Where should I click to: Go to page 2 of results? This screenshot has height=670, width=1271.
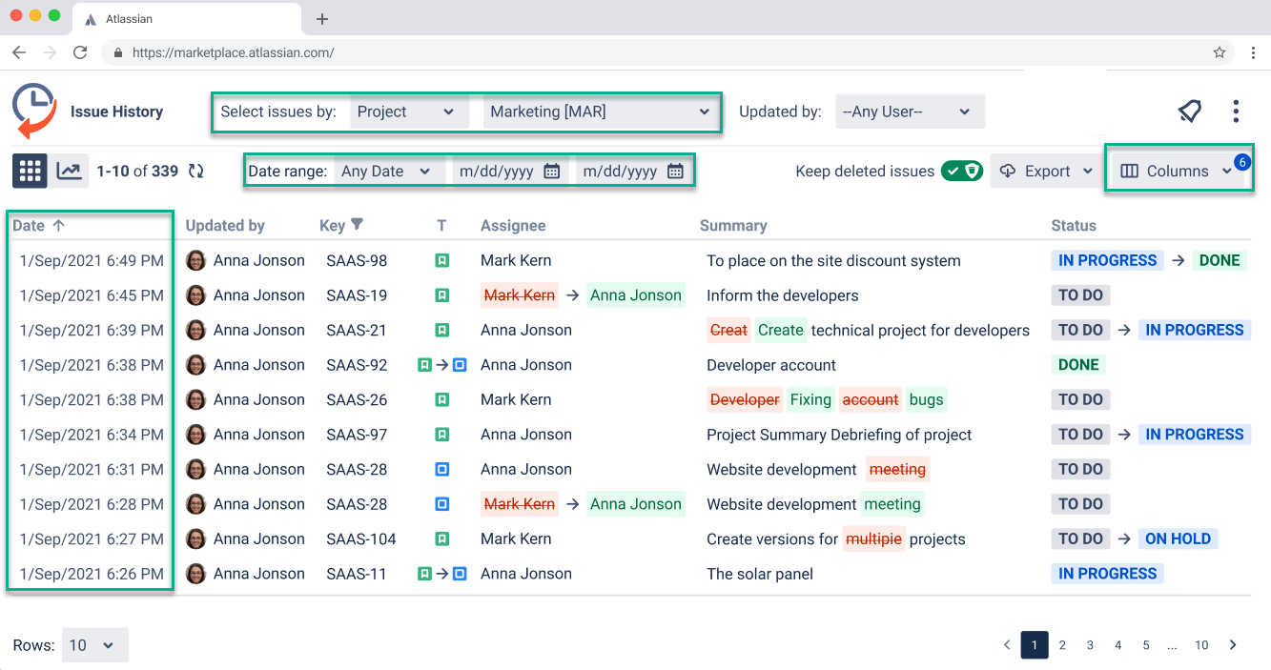(x=1062, y=645)
